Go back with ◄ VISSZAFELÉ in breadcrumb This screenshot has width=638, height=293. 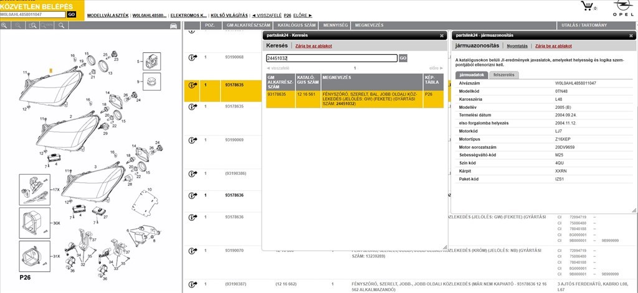click(x=267, y=16)
